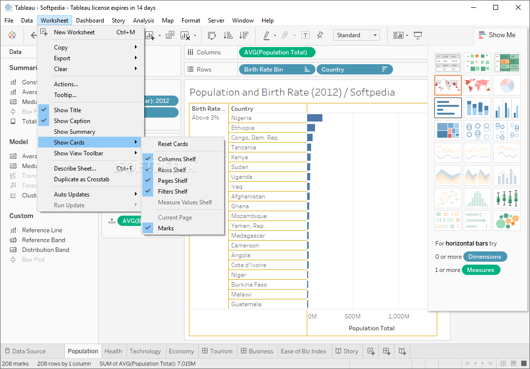The width and height of the screenshot is (530, 369).
Task: Toggle the Filters Shelf card
Action: click(x=183, y=192)
